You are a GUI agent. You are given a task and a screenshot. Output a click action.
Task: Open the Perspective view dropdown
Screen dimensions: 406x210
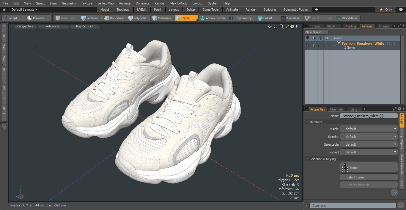pos(25,27)
